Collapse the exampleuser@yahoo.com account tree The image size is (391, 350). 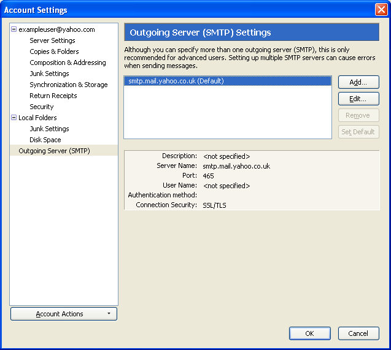pos(14,29)
